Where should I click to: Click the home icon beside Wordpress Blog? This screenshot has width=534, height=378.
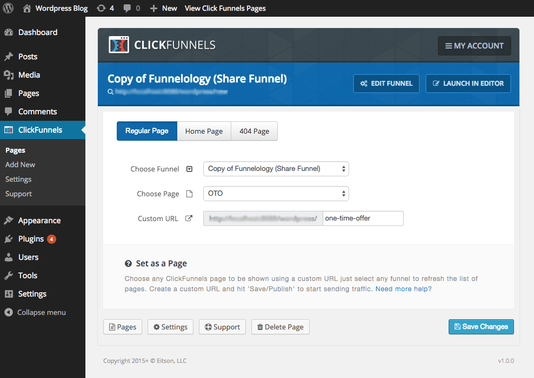[27, 8]
